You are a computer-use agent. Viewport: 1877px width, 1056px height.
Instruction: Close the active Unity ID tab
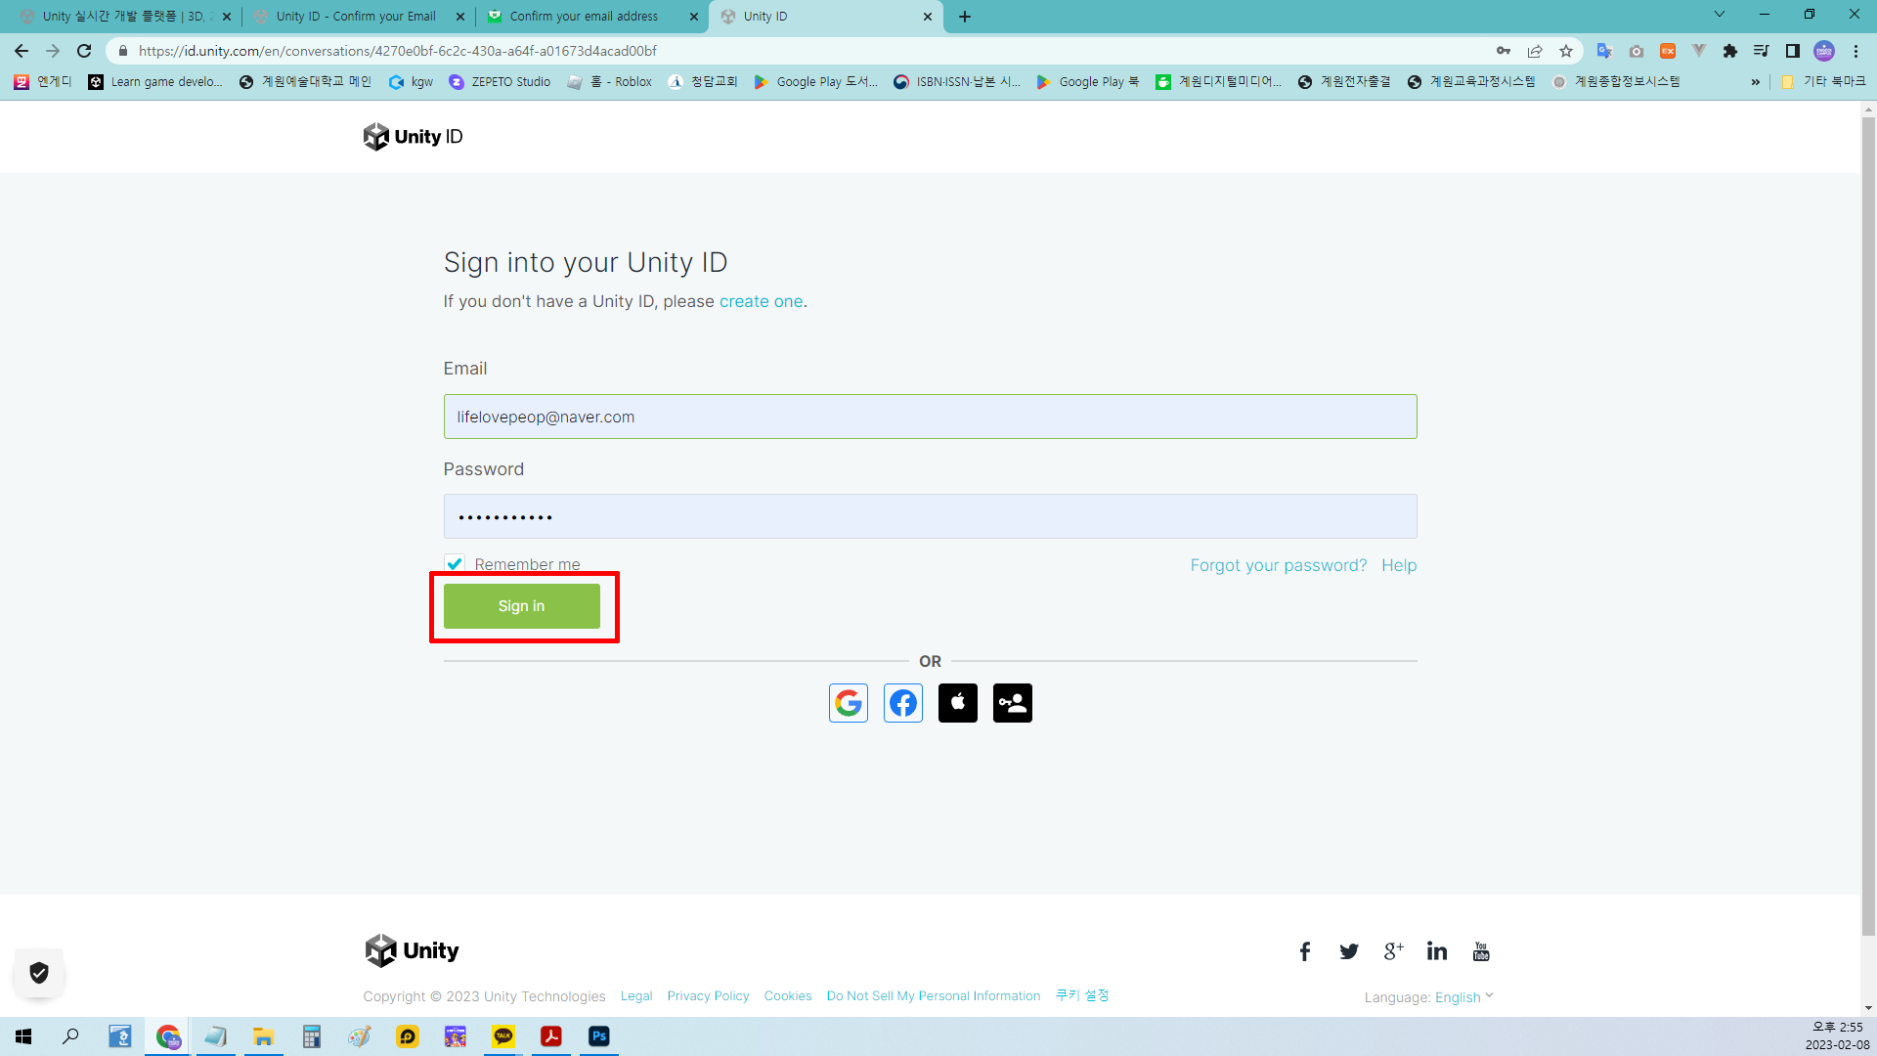pos(927,17)
